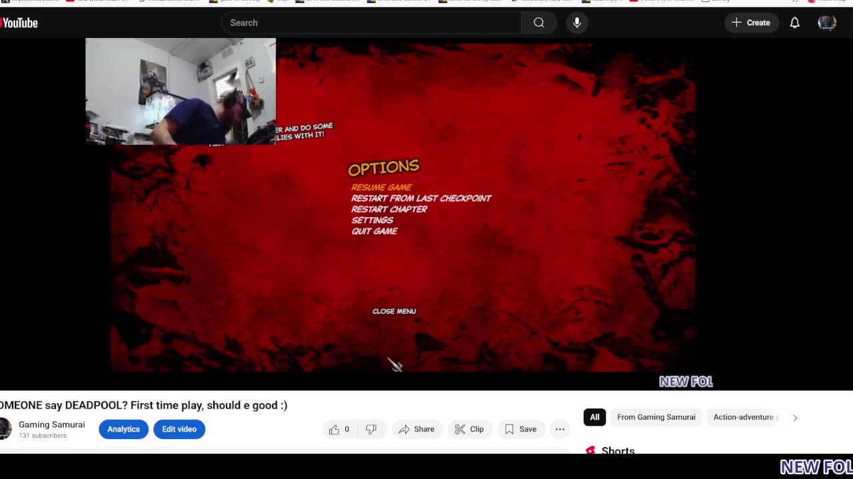The height and width of the screenshot is (479, 853).
Task: Select Restart From Last Checkpoint
Action: point(421,198)
